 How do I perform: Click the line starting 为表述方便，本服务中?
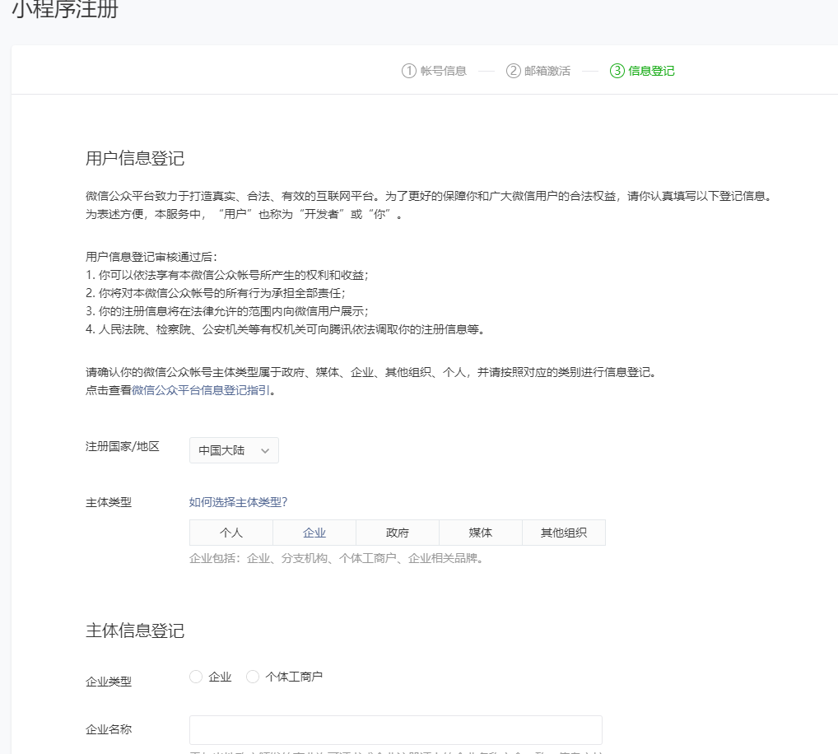pyautogui.click(x=244, y=214)
